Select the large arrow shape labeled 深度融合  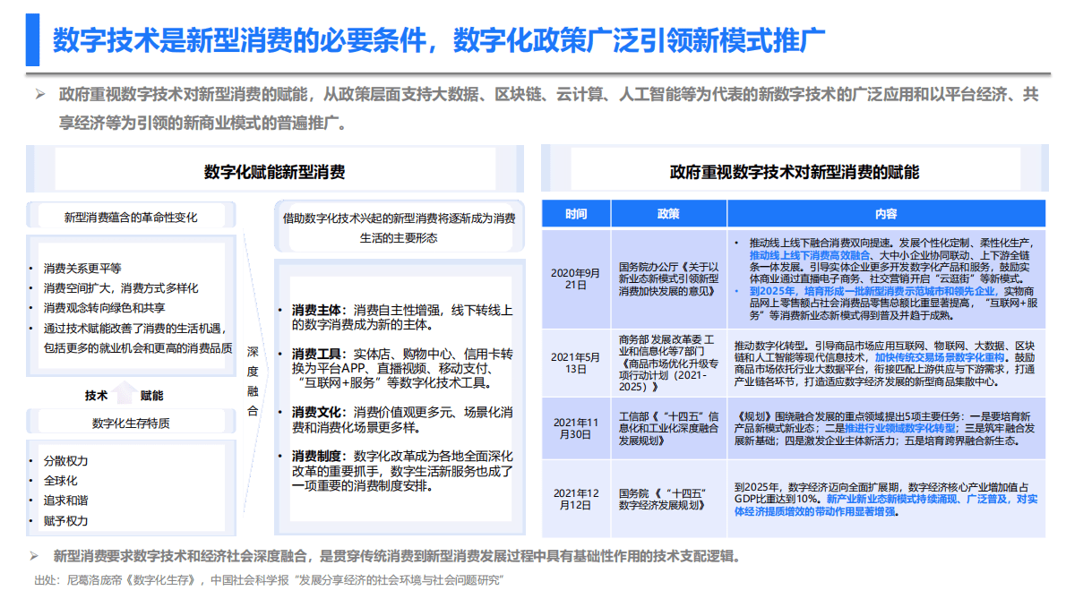252,380
